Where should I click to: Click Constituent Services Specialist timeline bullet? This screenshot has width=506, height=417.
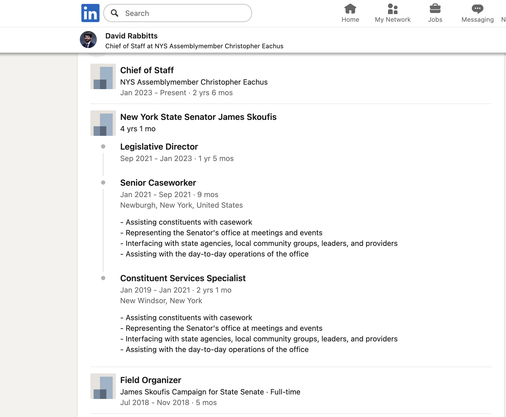[x=103, y=278]
